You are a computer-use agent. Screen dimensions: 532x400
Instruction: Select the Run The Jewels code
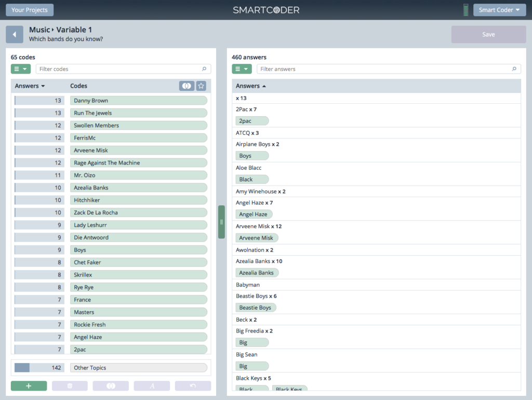coord(139,113)
